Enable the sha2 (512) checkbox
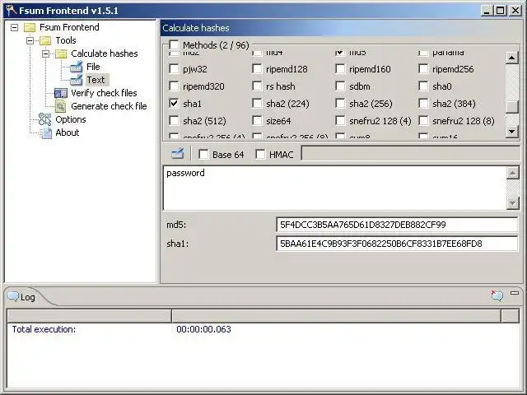 point(174,120)
